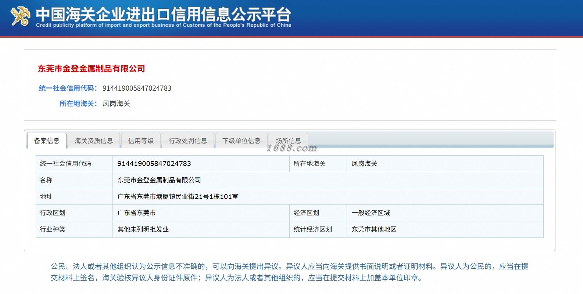Click the 凤岗海关 value in the header card
The image size is (583, 294).
point(116,104)
